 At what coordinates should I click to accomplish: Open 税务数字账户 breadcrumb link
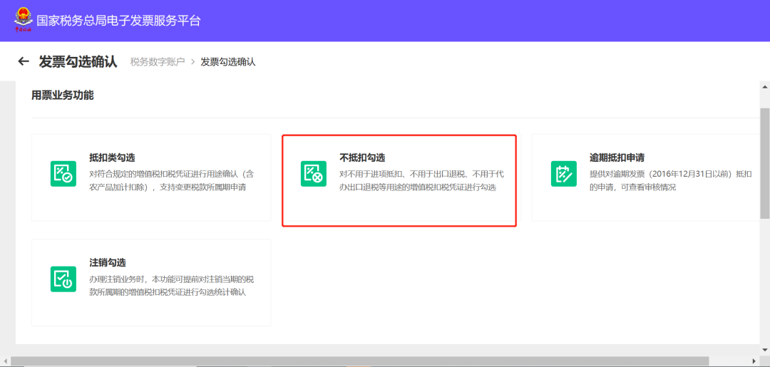(x=158, y=62)
